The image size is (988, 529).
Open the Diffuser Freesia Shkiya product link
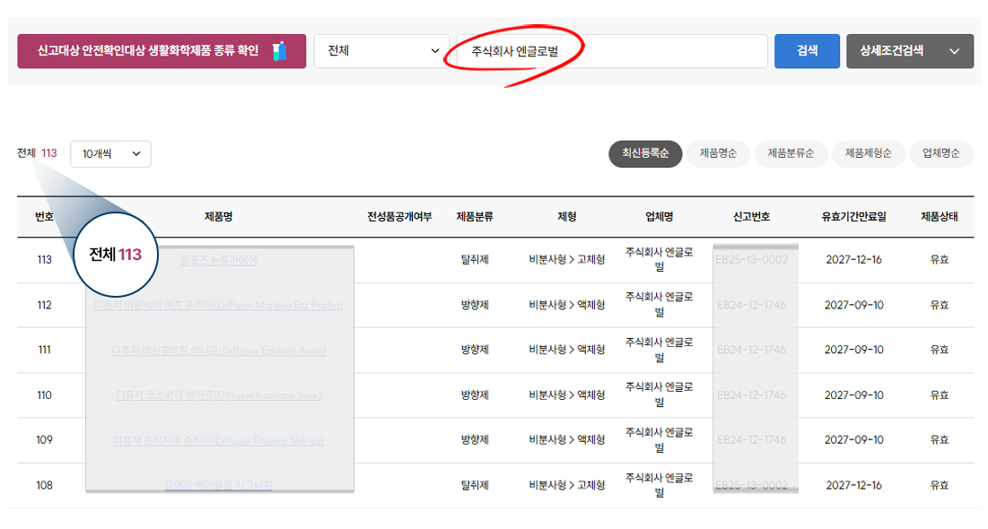pyautogui.click(x=218, y=440)
